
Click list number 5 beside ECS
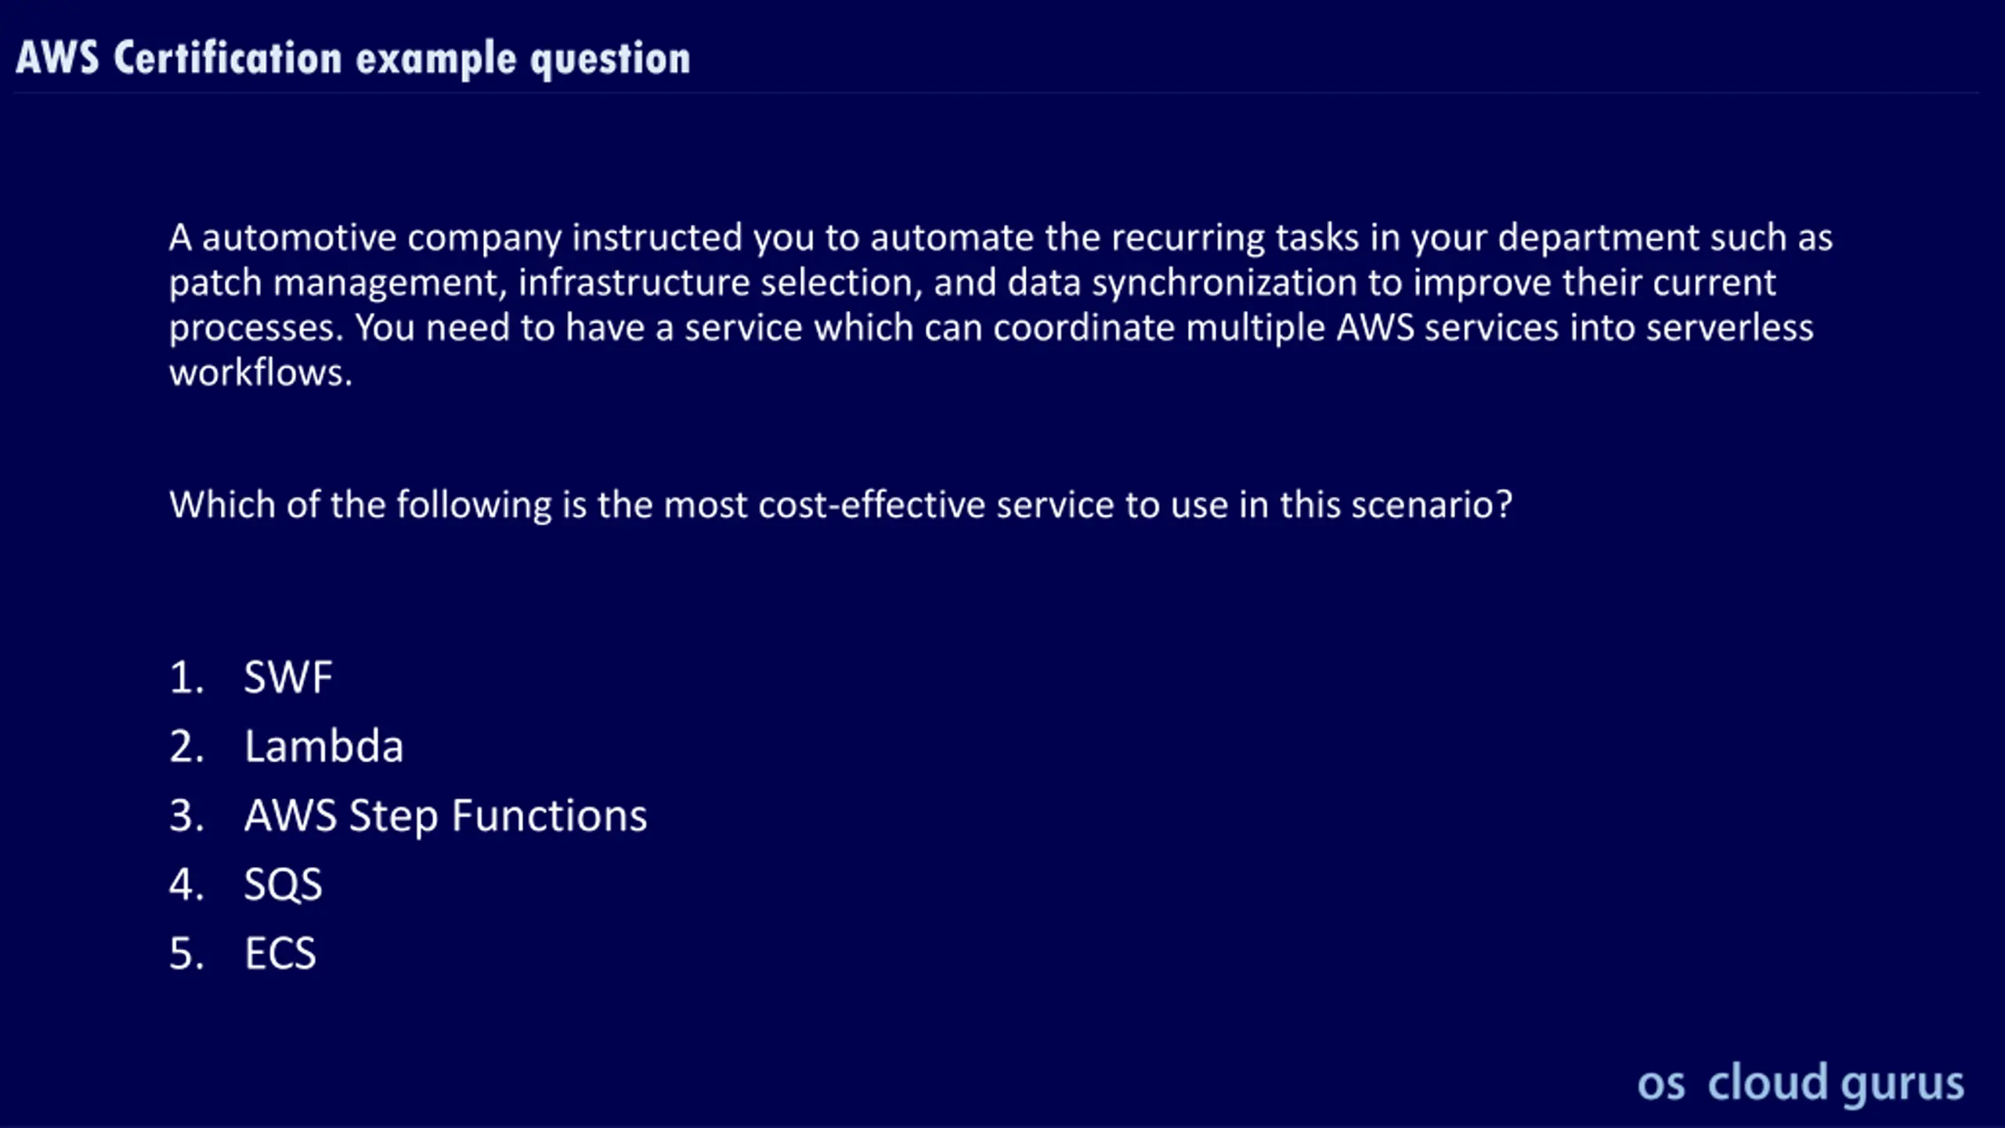[186, 953]
